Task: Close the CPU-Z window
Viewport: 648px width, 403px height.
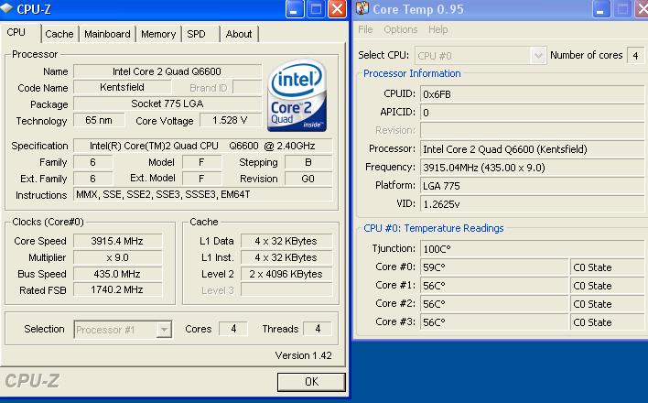Action: coord(337,9)
